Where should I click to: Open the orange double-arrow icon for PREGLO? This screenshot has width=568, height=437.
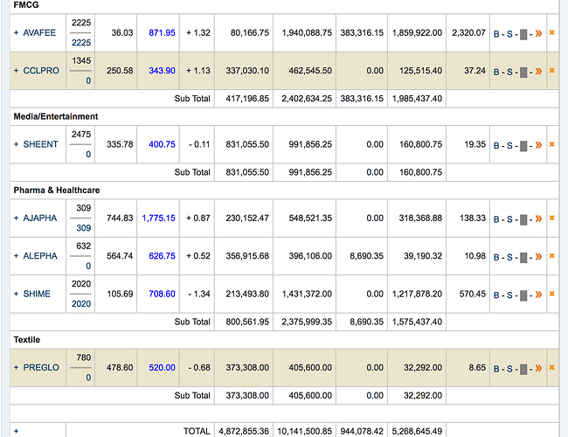click(x=538, y=368)
